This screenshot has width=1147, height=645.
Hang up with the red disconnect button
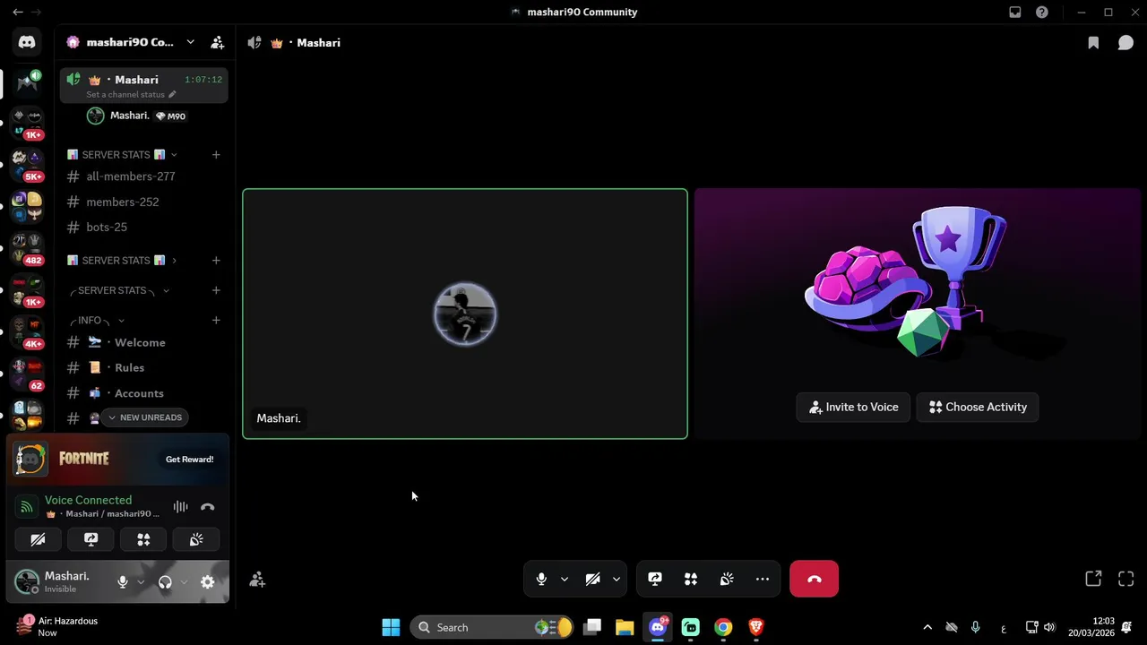(x=815, y=579)
